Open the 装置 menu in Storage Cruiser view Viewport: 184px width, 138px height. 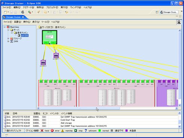coord(18,22)
